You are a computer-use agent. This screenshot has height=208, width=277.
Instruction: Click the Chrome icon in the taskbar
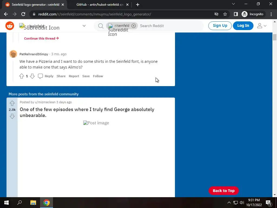[47, 203]
